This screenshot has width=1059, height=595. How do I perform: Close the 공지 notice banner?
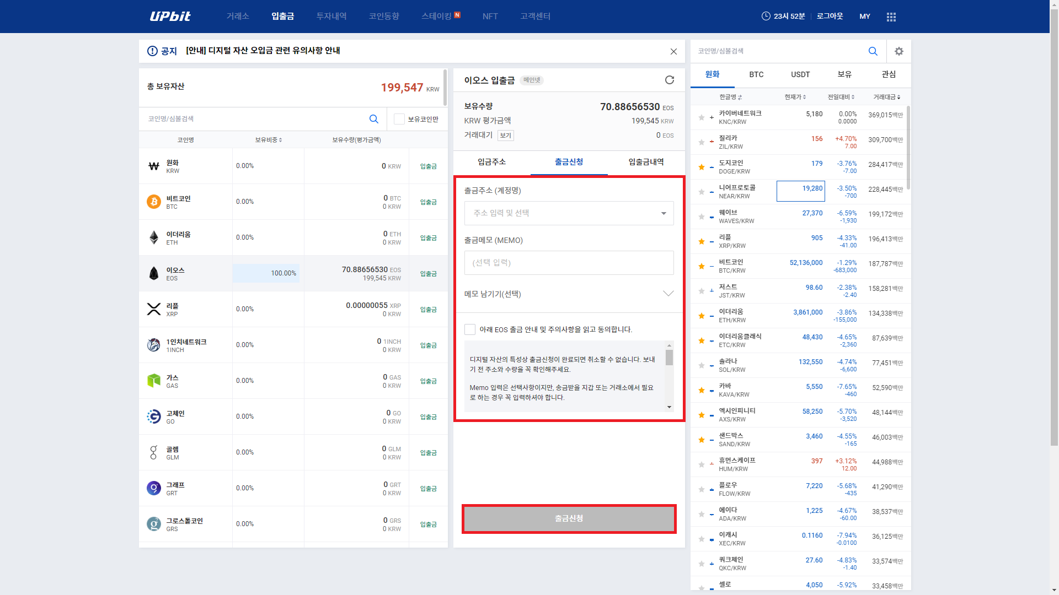673,51
